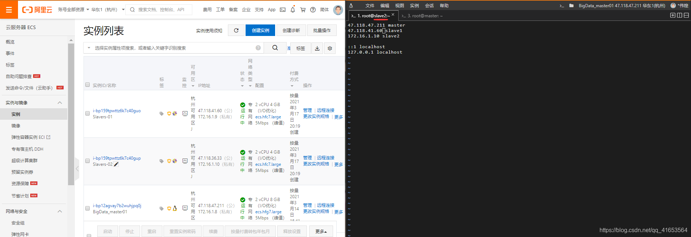Viewport: 691px width, 237px height.
Task: Refresh the instance list
Action: pos(236,31)
